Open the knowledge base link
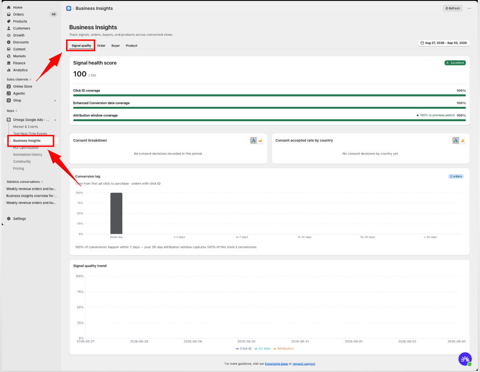This screenshot has width=480, height=372. pyautogui.click(x=276, y=364)
